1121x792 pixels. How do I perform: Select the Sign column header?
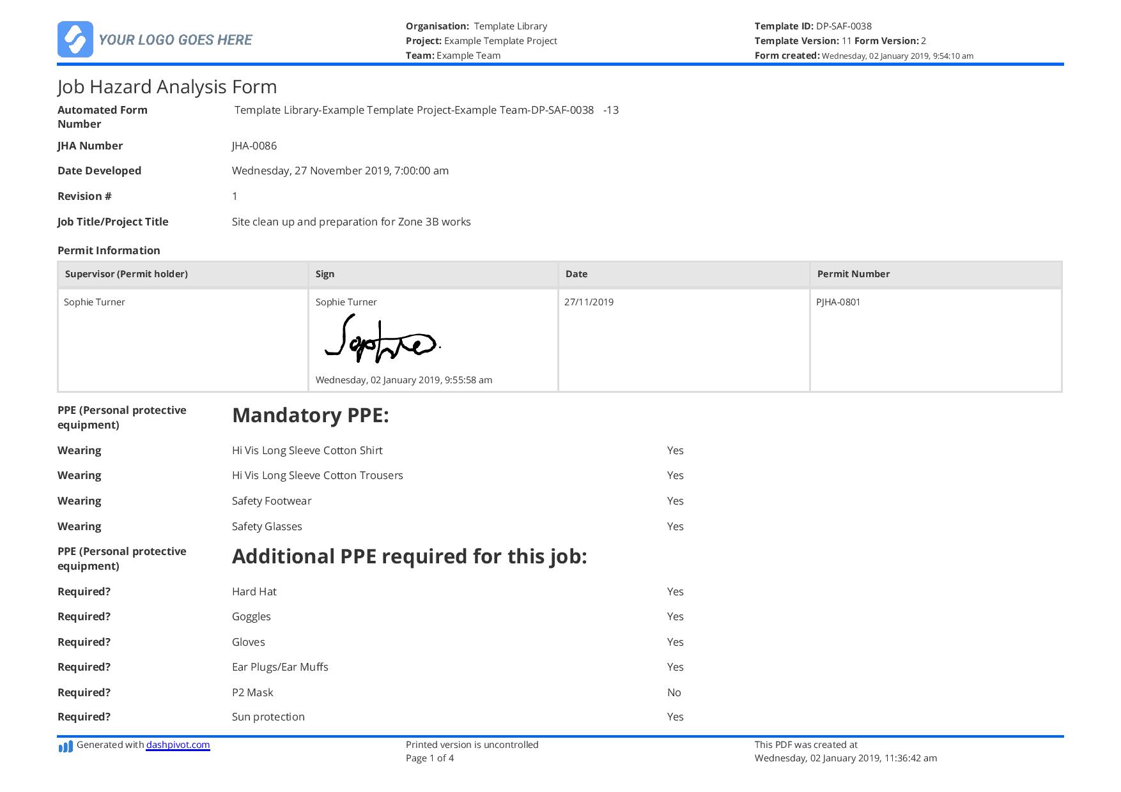tap(325, 273)
